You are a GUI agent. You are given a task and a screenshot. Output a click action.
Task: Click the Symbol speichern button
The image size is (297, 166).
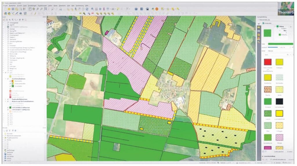[x=279, y=152]
